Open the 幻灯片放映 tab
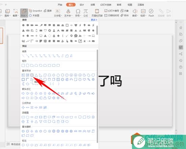The width and height of the screenshot is (186, 149). (106, 5)
